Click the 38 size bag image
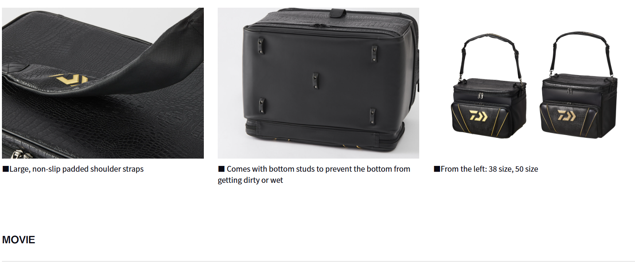 click(489, 86)
